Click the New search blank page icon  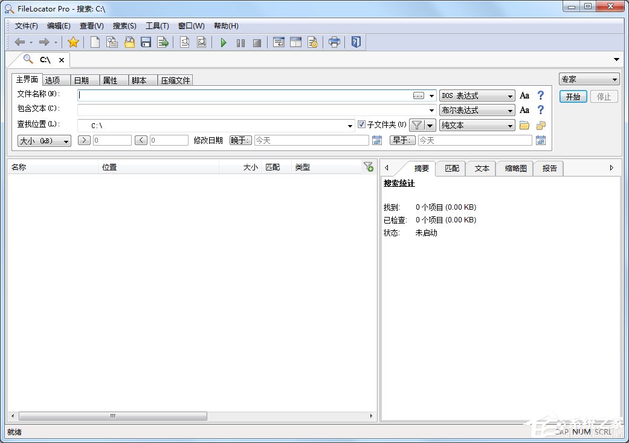coord(95,42)
